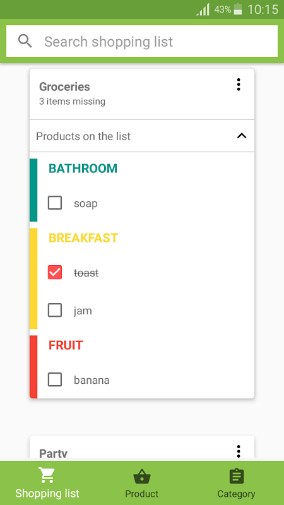Viewport: 284px width, 505px height.
Task: Focus the Search shopping list field
Action: coord(142,41)
